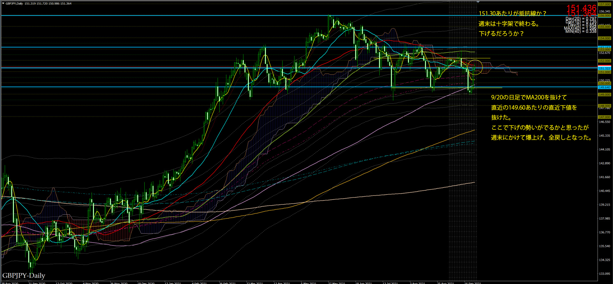Click the blue 151.322 price label
Image resolution: width=613 pixels, height=284 pixels.
pos(604,69)
